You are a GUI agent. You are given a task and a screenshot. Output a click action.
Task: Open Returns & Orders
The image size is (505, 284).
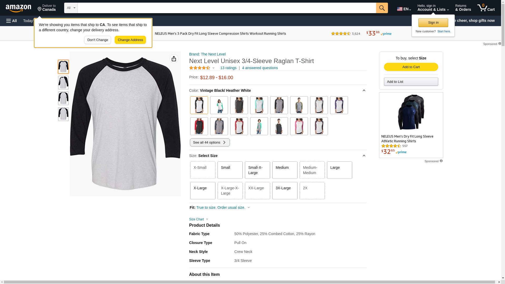463,8
